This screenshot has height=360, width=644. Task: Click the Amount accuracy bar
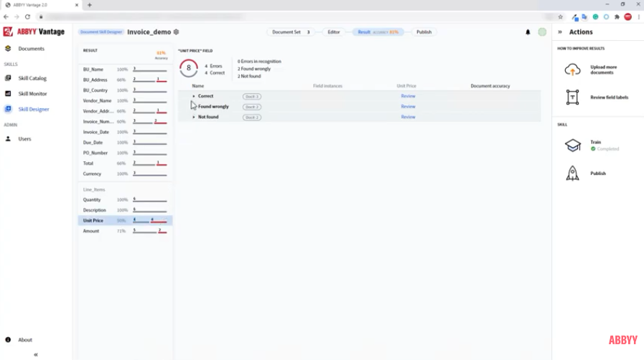pyautogui.click(x=150, y=231)
